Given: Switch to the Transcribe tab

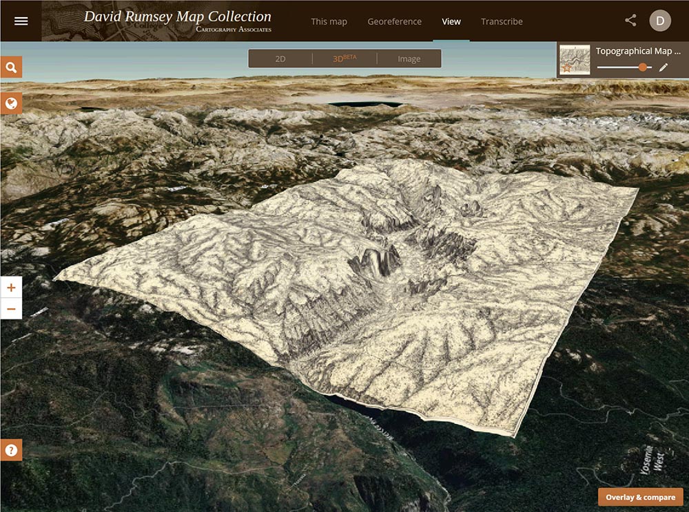Looking at the screenshot, I should click(502, 21).
